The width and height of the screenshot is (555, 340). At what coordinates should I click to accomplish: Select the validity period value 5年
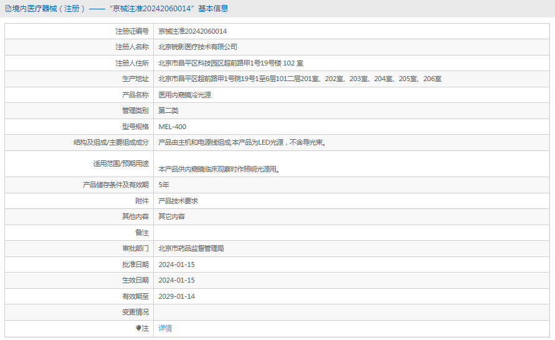(x=164, y=185)
